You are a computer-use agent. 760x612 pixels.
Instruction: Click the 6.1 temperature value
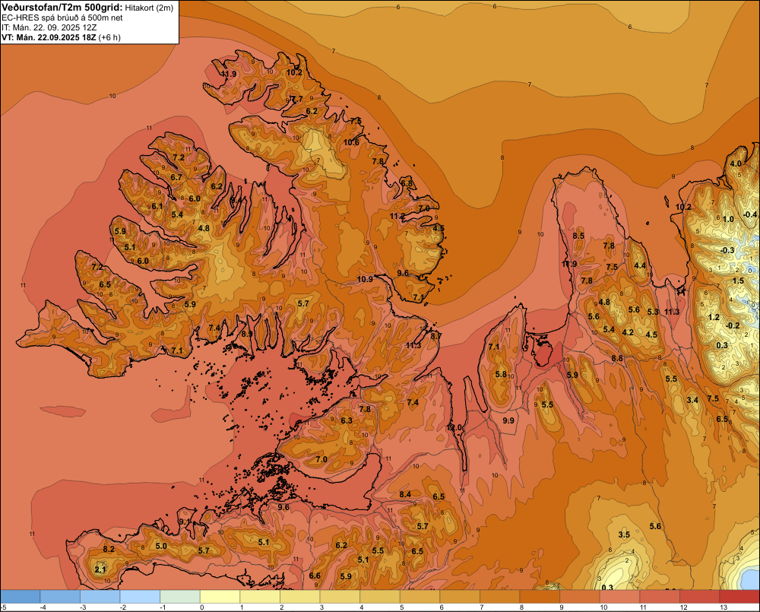coord(157,206)
